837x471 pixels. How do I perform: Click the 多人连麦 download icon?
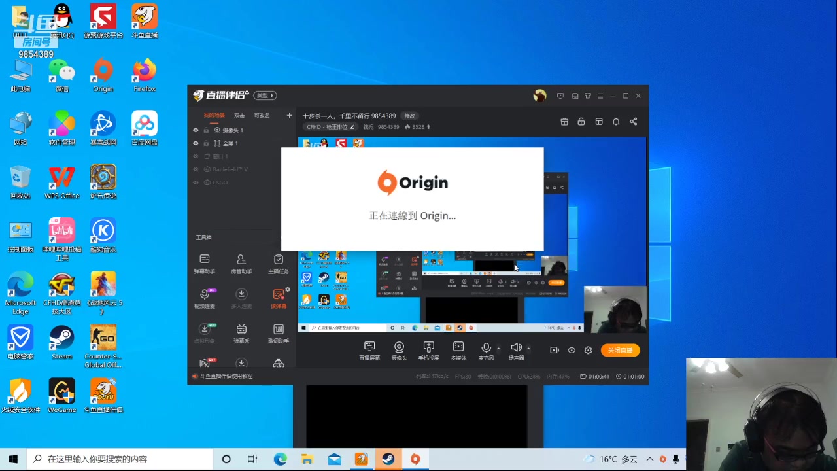241,294
